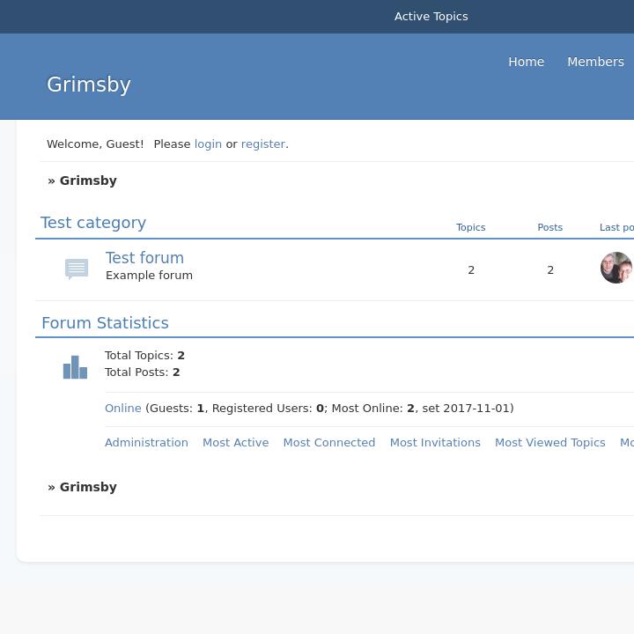The height and width of the screenshot is (634, 634).
Task: Open the last poster's avatar thumbnail
Action: pyautogui.click(x=616, y=268)
